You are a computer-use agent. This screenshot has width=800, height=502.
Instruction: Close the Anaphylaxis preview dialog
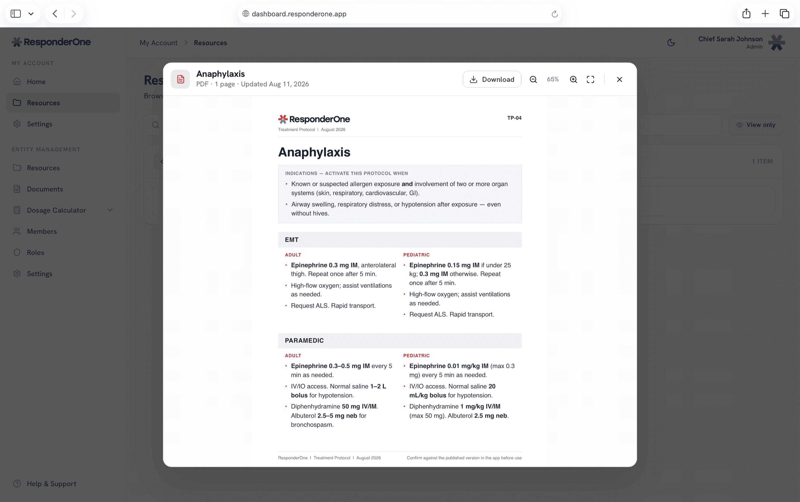point(620,79)
